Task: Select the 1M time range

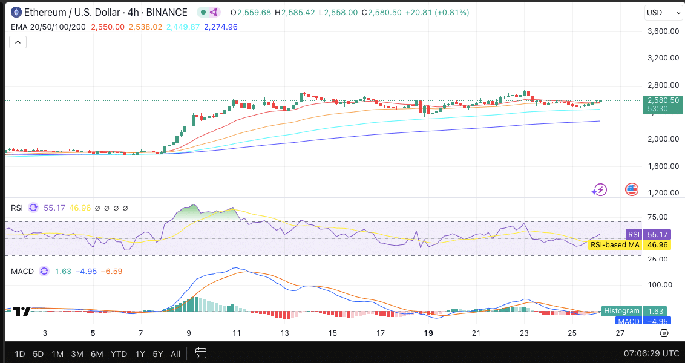Action: pyautogui.click(x=57, y=354)
